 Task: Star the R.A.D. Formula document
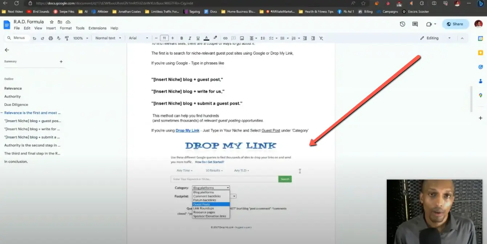coord(52,22)
